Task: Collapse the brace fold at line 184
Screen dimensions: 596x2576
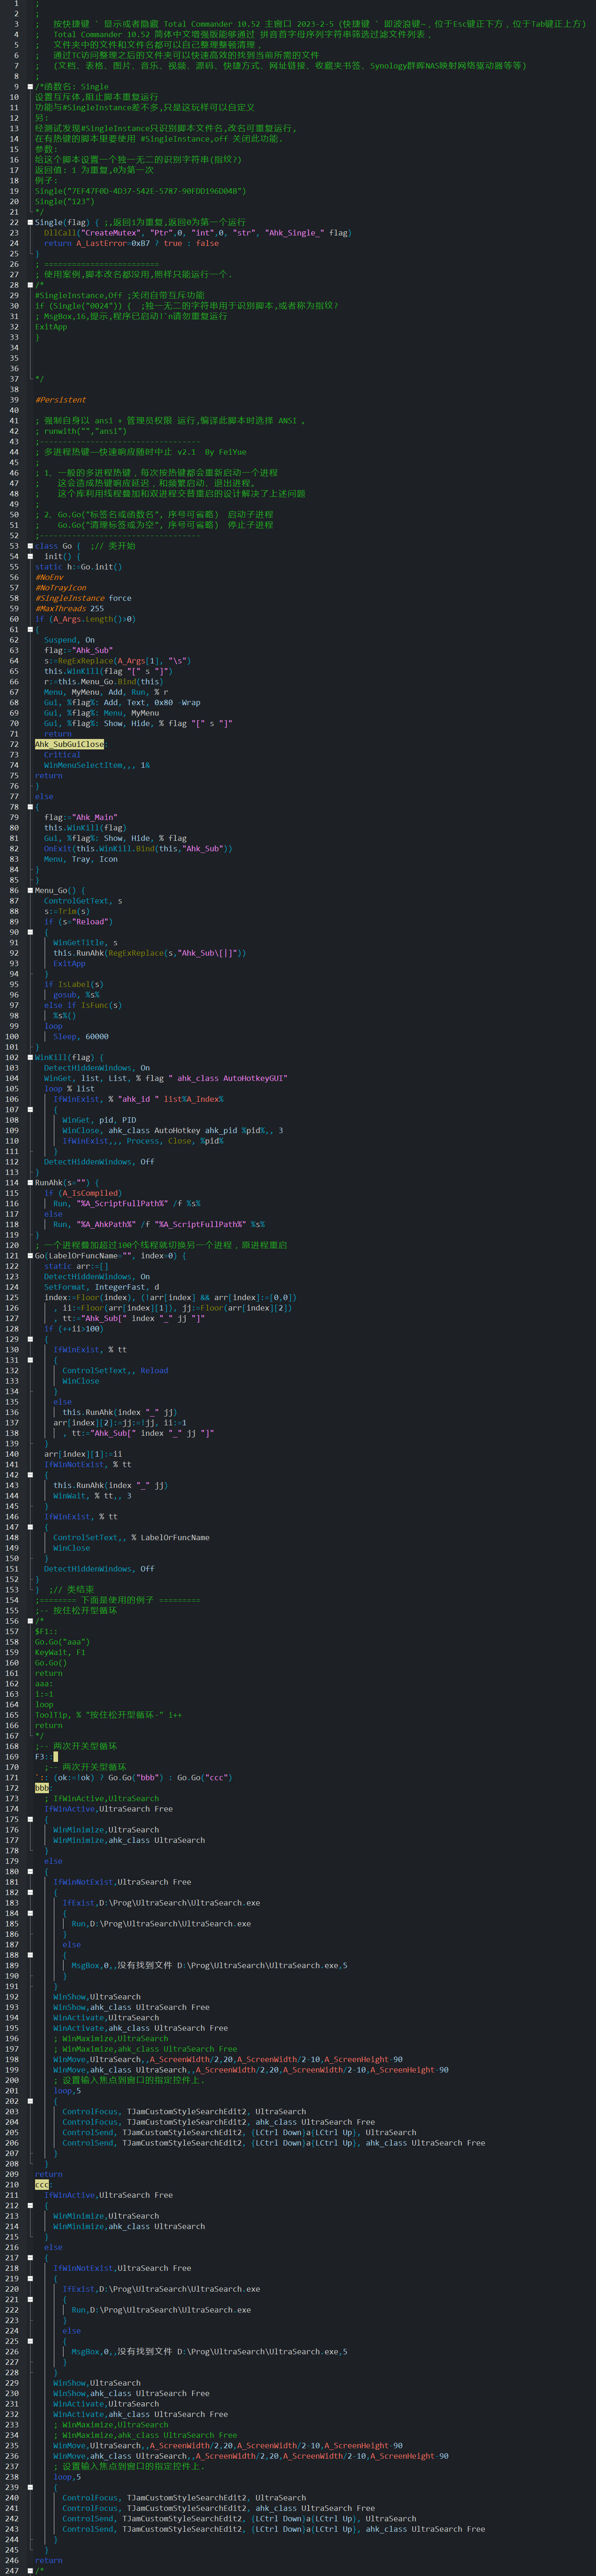Action: click(x=30, y=1913)
